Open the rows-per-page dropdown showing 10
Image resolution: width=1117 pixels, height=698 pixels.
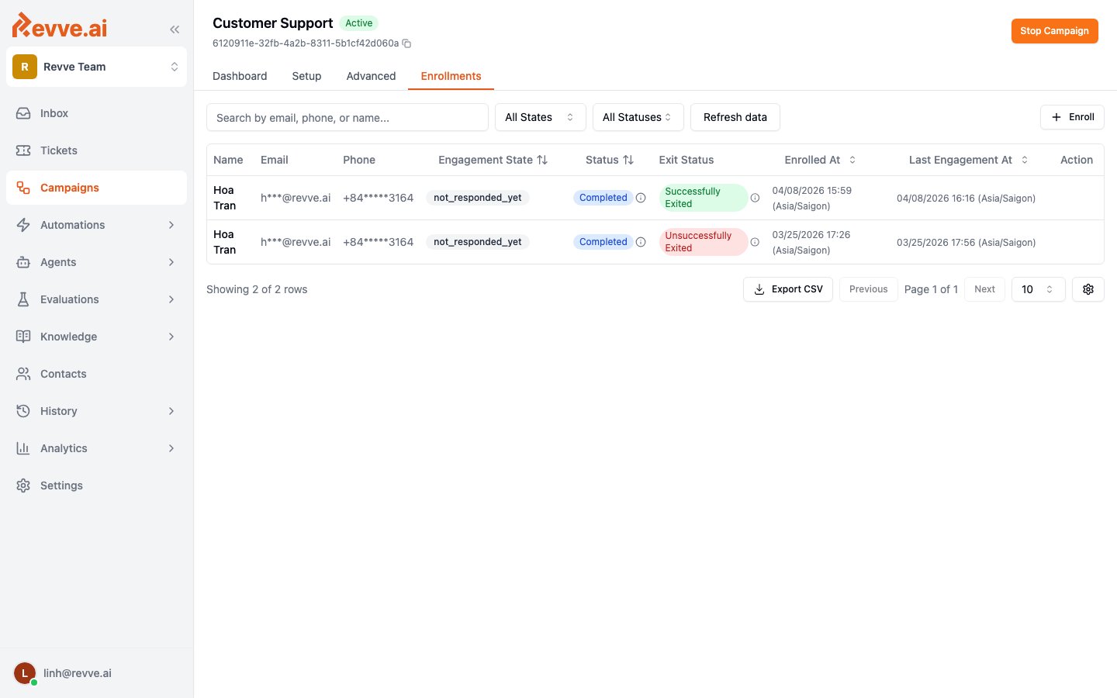tap(1038, 289)
